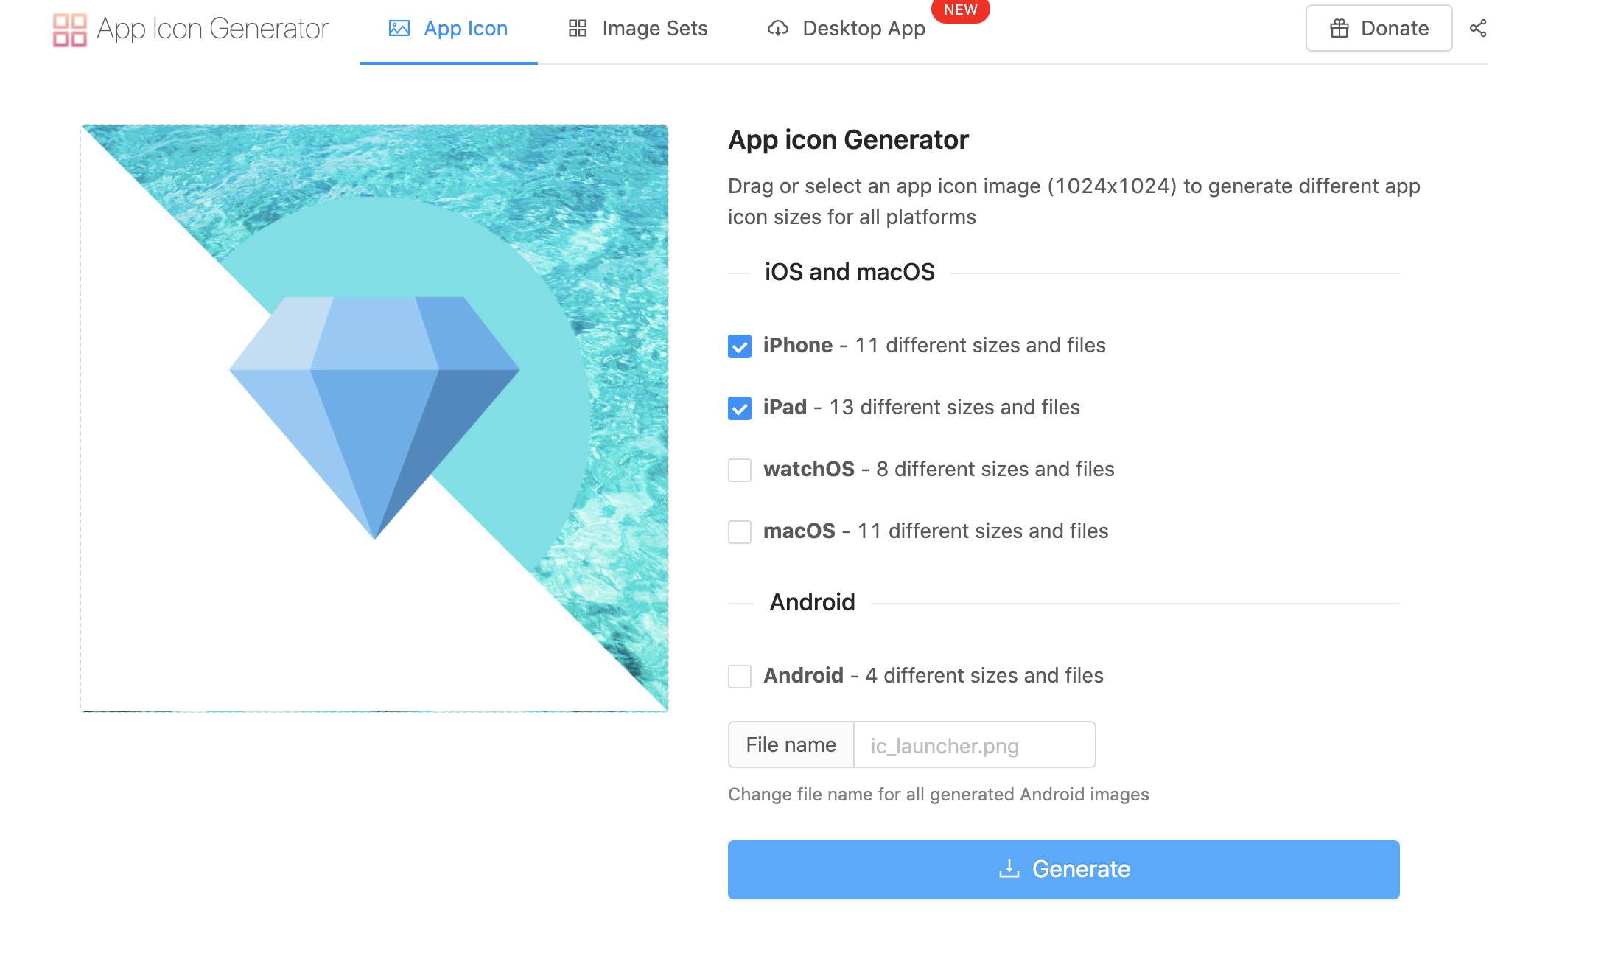Image resolution: width=1618 pixels, height=970 pixels.
Task: Click the grid icon next to Image Sets
Action: point(578,29)
